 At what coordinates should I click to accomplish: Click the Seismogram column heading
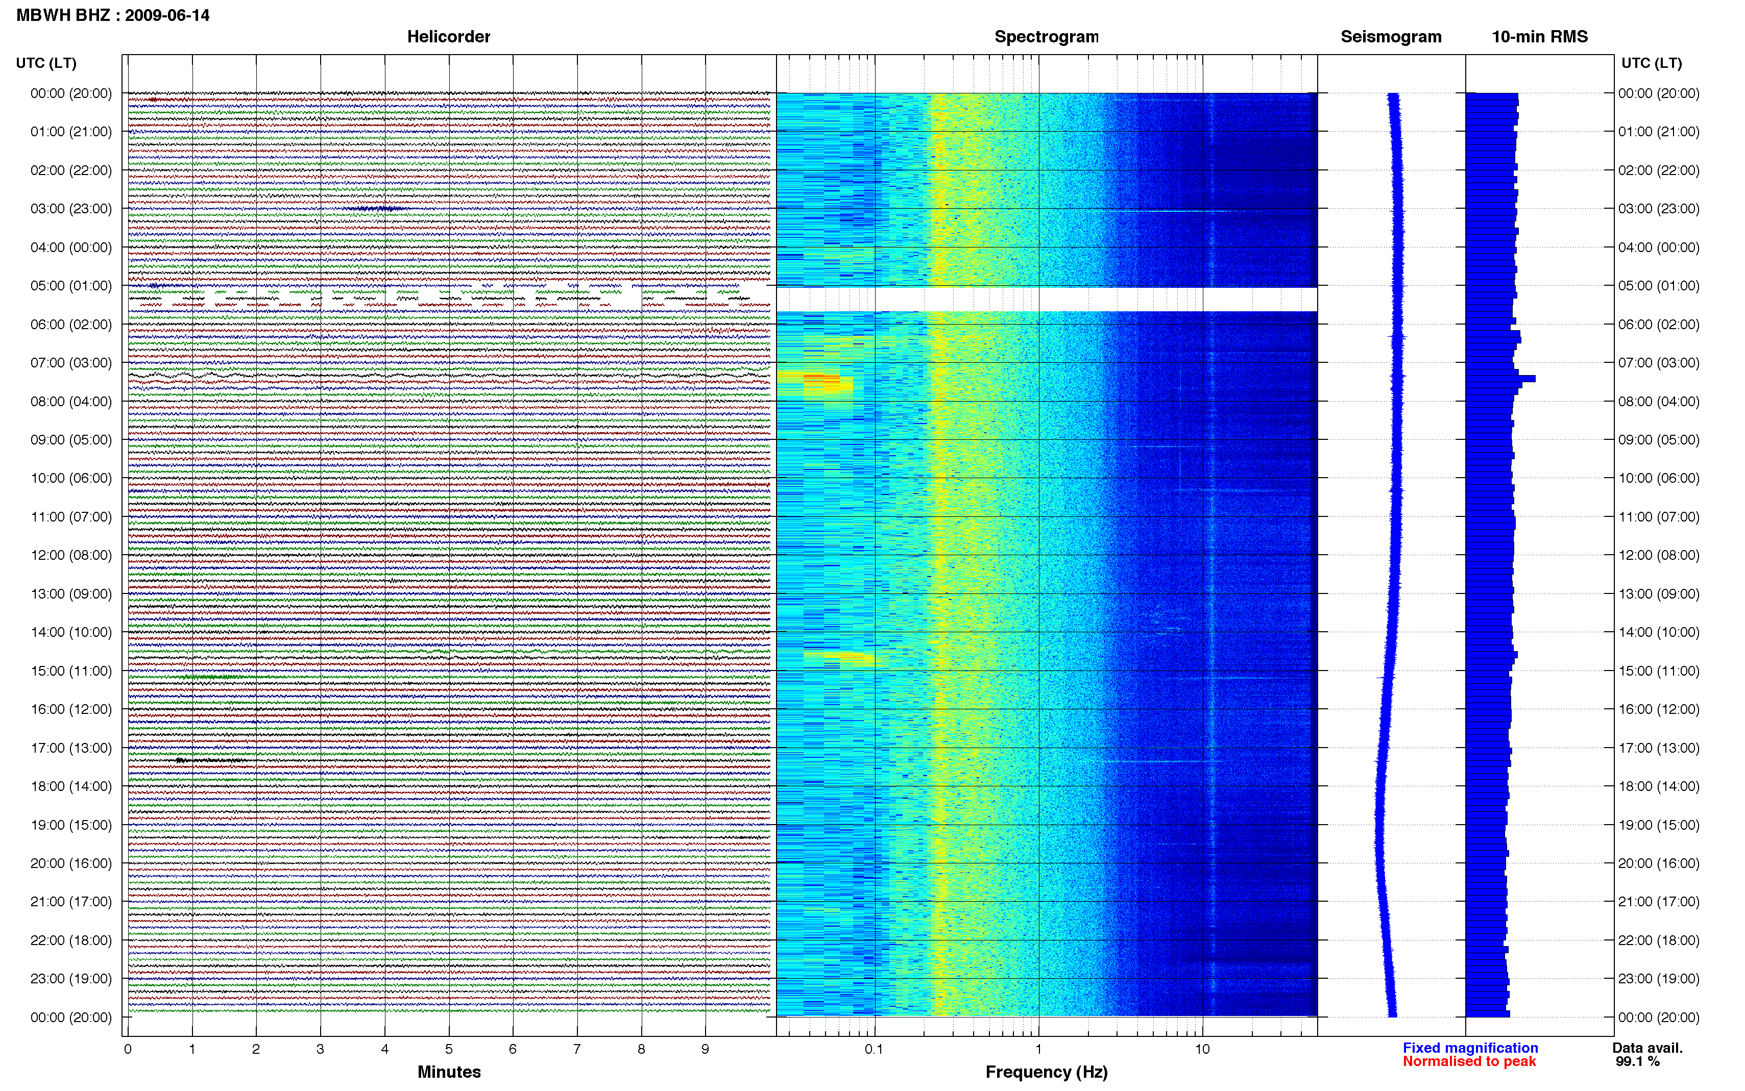pyautogui.click(x=1391, y=37)
